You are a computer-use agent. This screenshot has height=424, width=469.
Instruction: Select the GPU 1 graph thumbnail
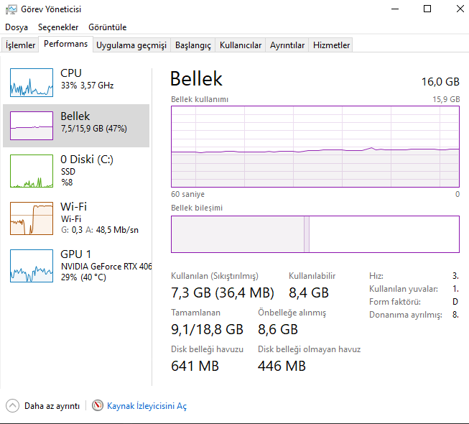click(32, 266)
